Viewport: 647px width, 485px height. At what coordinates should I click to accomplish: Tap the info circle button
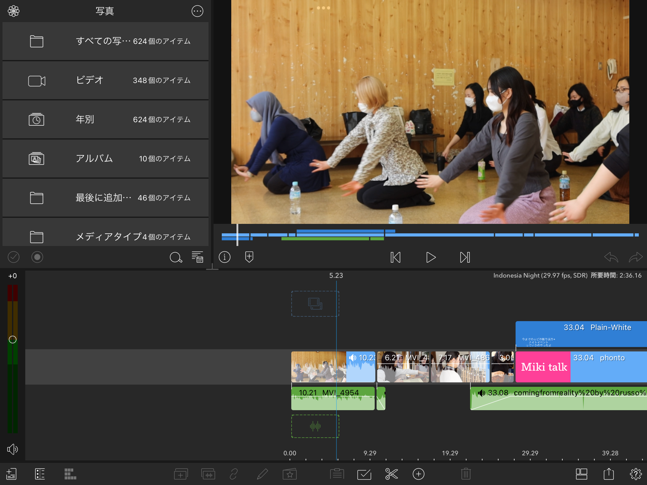point(225,257)
